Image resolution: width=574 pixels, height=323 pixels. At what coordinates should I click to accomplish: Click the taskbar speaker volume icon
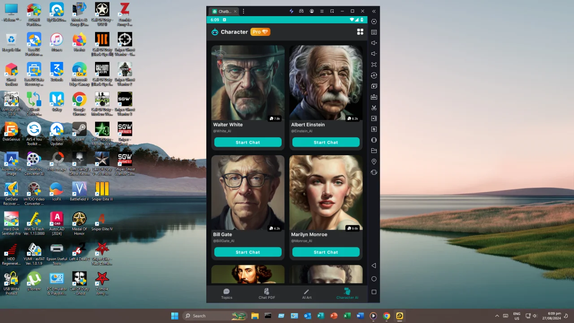(x=535, y=316)
